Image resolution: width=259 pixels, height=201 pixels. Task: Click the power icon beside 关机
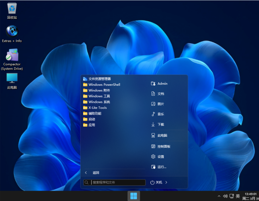tap(152, 183)
